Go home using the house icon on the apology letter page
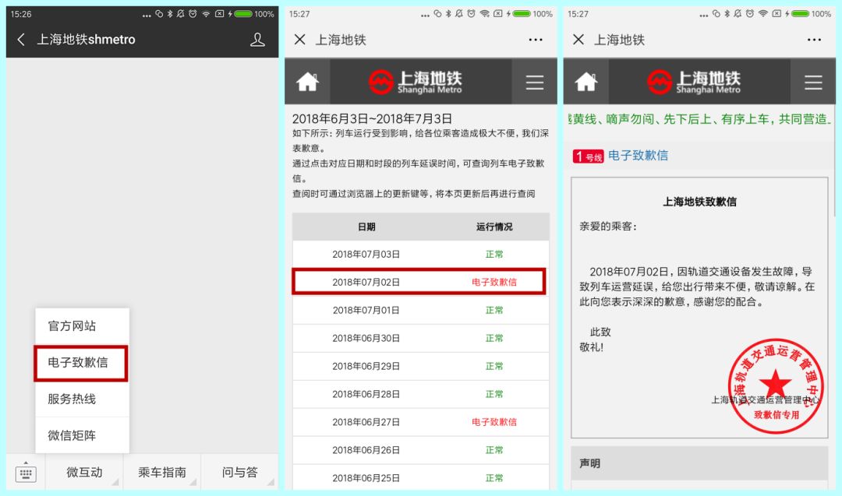 tap(586, 82)
